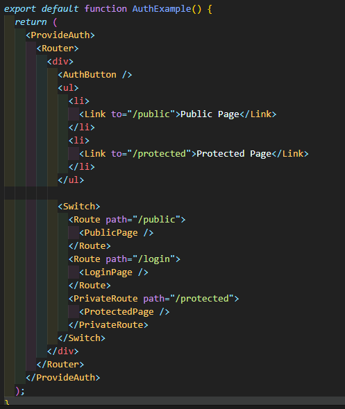This screenshot has height=409, width=345.
Task: Click the closing </Switch> tag
Action: [81, 338]
